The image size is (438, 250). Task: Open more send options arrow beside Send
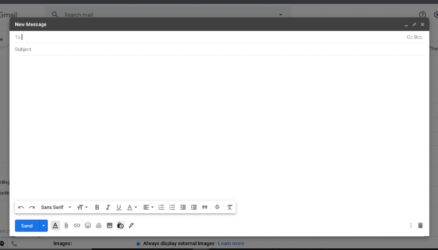43,226
